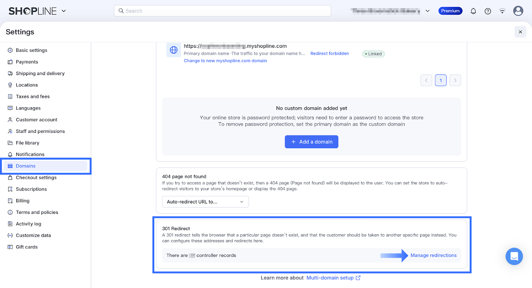This screenshot has width=532, height=288.
Task: Click the notifications bell icon
Action: tap(473, 11)
